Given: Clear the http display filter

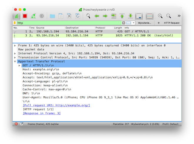Looking at the screenshot, I should (x=124, y=23).
